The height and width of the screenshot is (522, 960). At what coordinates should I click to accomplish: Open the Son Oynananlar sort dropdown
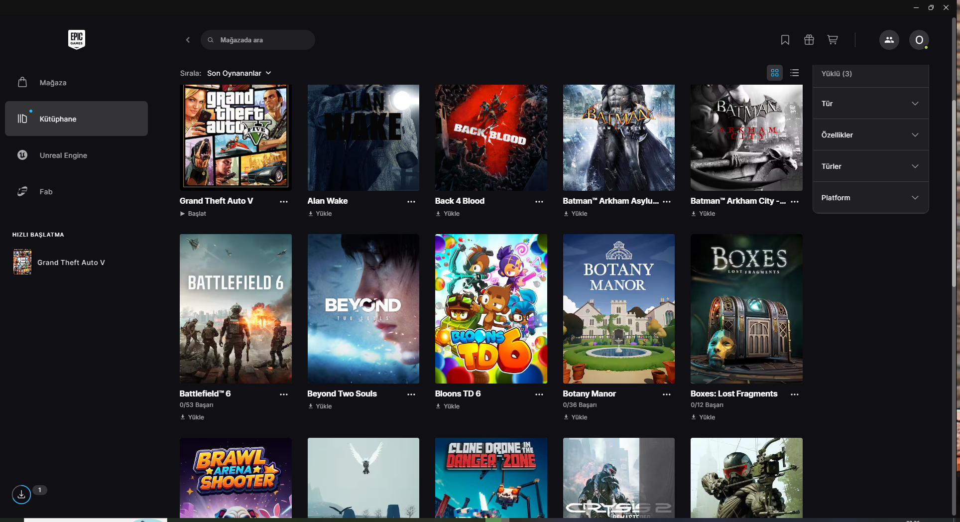pyautogui.click(x=240, y=73)
